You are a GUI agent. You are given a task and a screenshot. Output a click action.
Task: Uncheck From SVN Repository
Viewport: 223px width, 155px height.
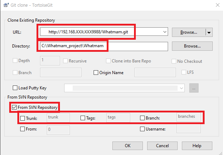pos(15,107)
